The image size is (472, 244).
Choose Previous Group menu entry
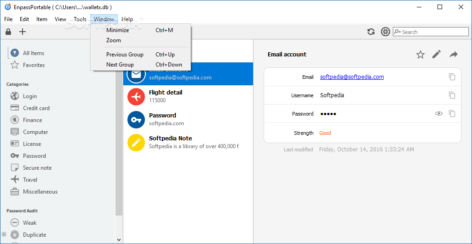[x=141, y=55]
